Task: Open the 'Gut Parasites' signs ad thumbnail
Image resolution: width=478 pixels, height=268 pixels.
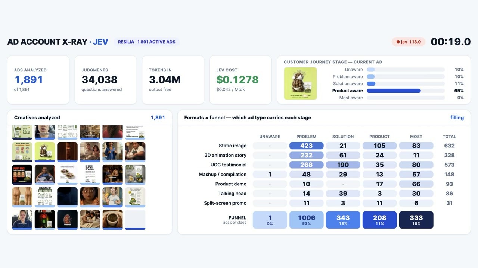Action: (45, 197)
